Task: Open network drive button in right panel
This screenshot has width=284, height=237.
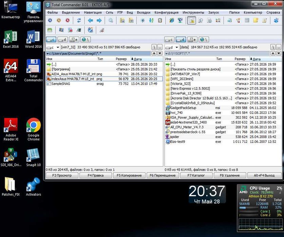Action: (204, 39)
